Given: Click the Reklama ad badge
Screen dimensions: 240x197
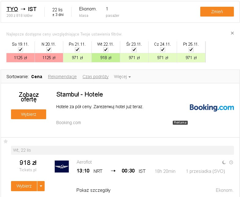Looking at the screenshot, I should (x=180, y=123).
